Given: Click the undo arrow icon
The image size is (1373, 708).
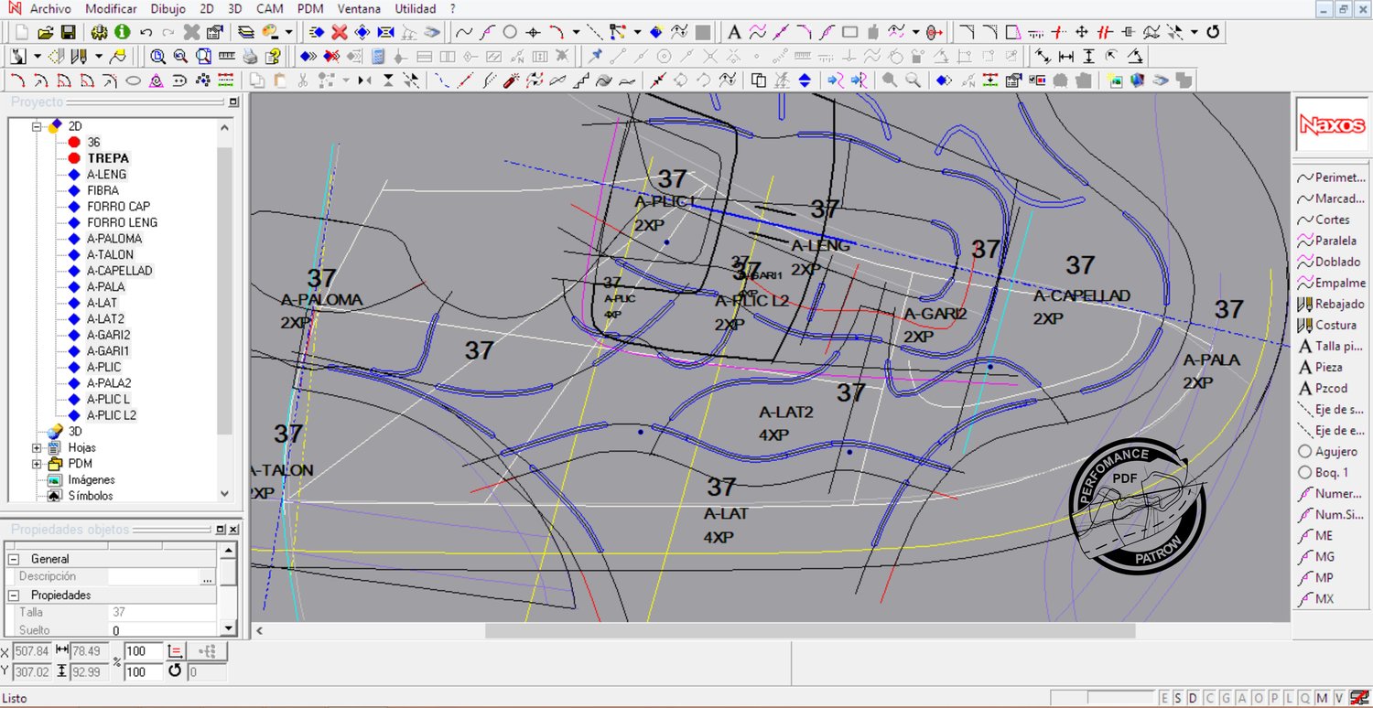Looking at the screenshot, I should click(146, 32).
